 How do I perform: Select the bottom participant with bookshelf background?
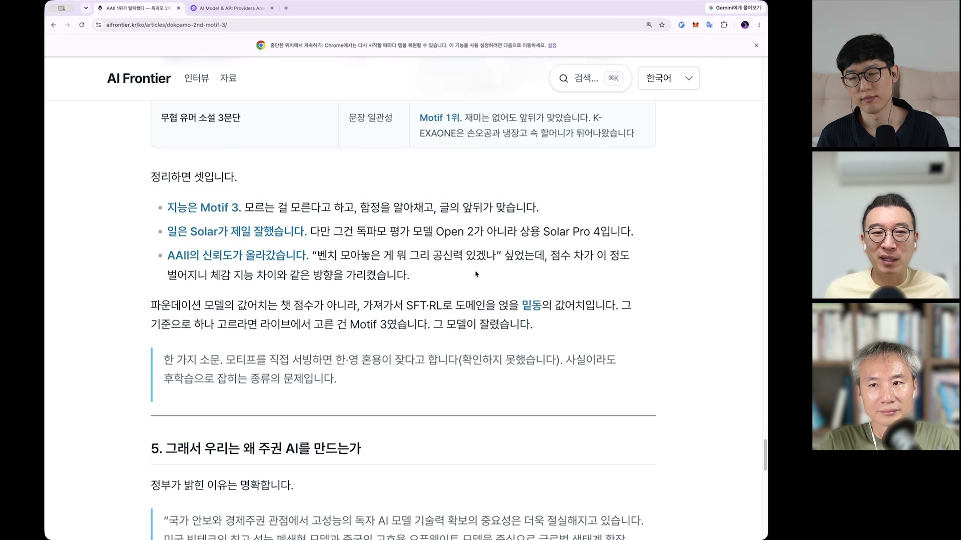885,376
